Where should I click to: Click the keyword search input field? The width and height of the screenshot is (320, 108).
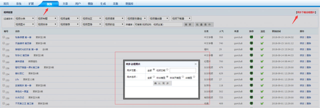(x=158, y=24)
